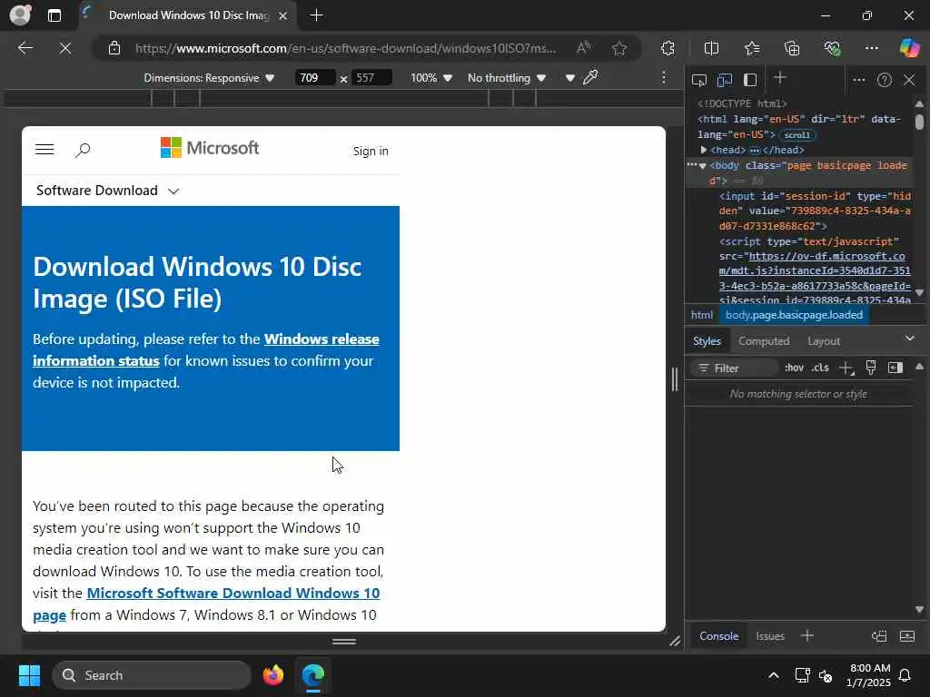Open the device posture dropdown arrow
930x697 pixels.
pos(570,78)
